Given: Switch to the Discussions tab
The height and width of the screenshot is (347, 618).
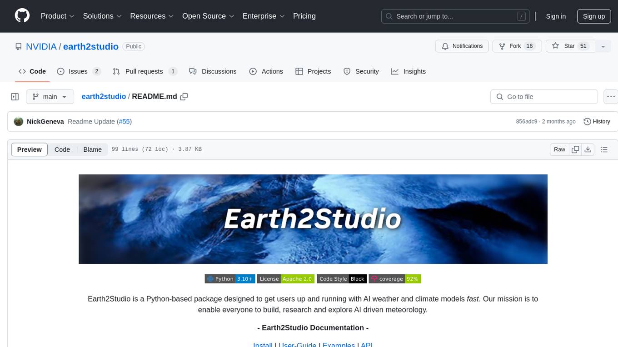Looking at the screenshot, I should [213, 71].
